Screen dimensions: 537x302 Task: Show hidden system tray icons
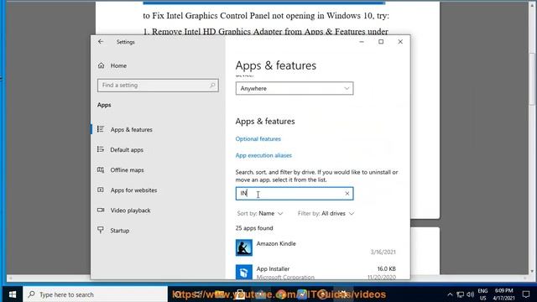(450, 294)
